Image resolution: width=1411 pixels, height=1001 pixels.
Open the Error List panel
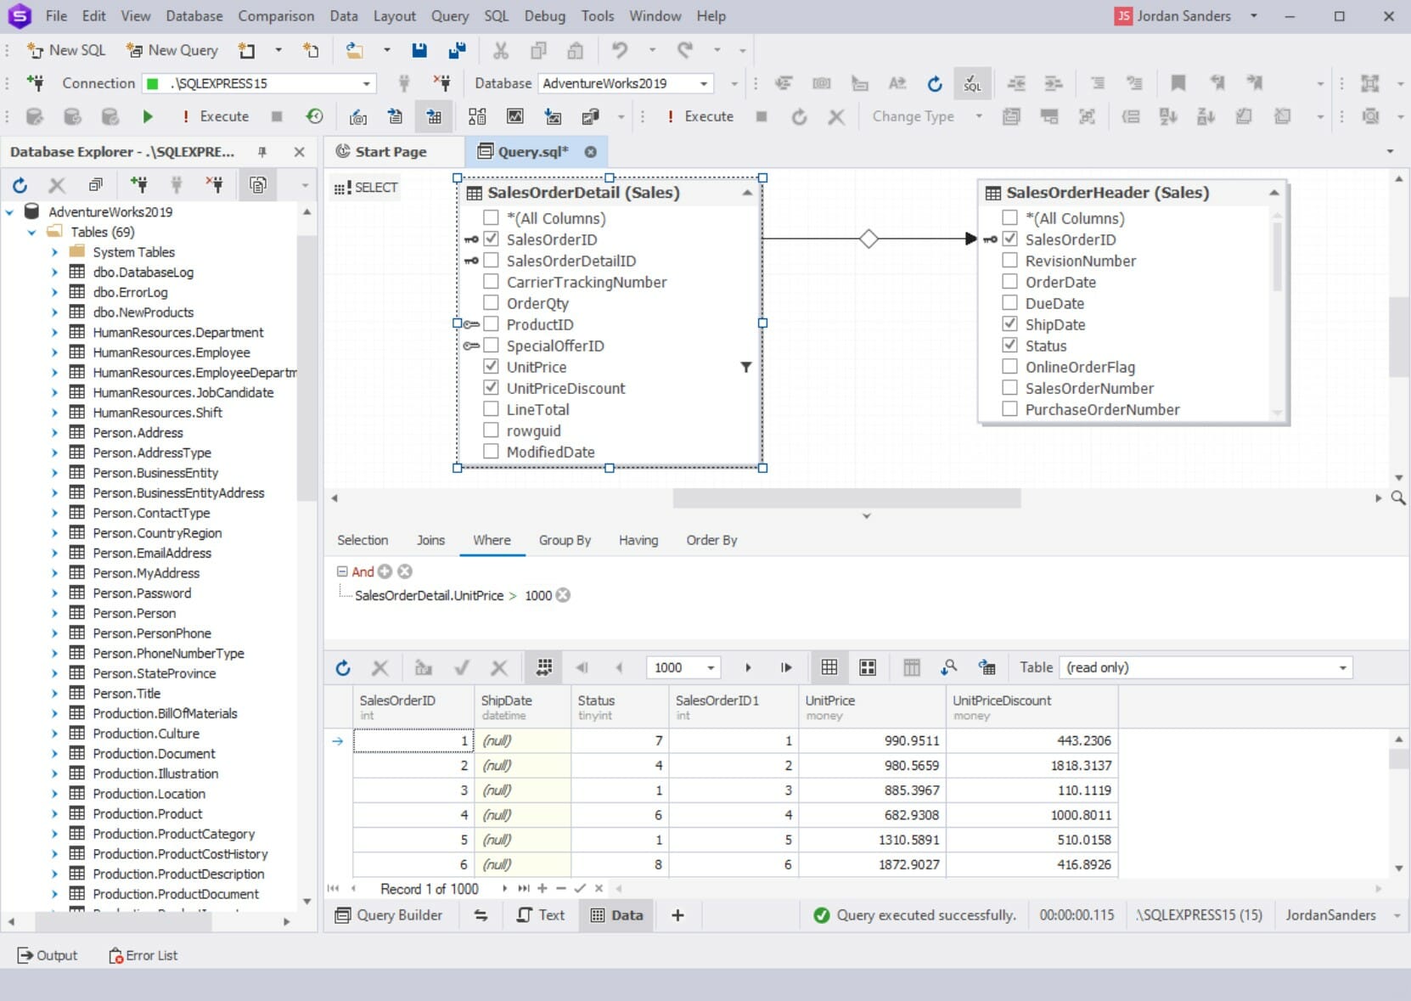143,955
